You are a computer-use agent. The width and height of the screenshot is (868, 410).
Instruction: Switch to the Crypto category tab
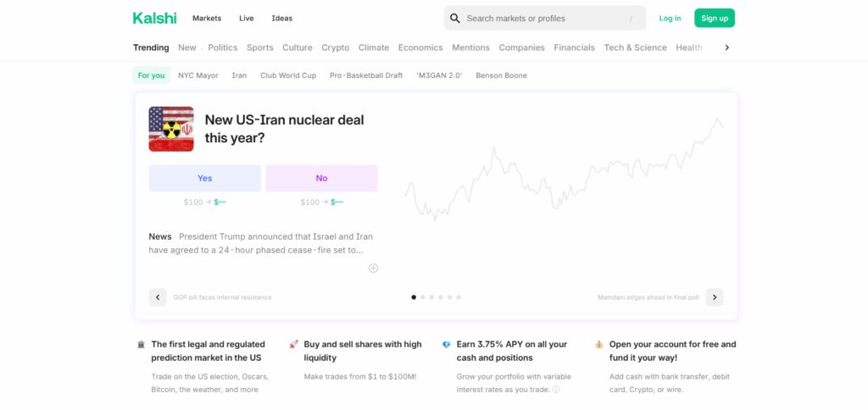pos(336,47)
